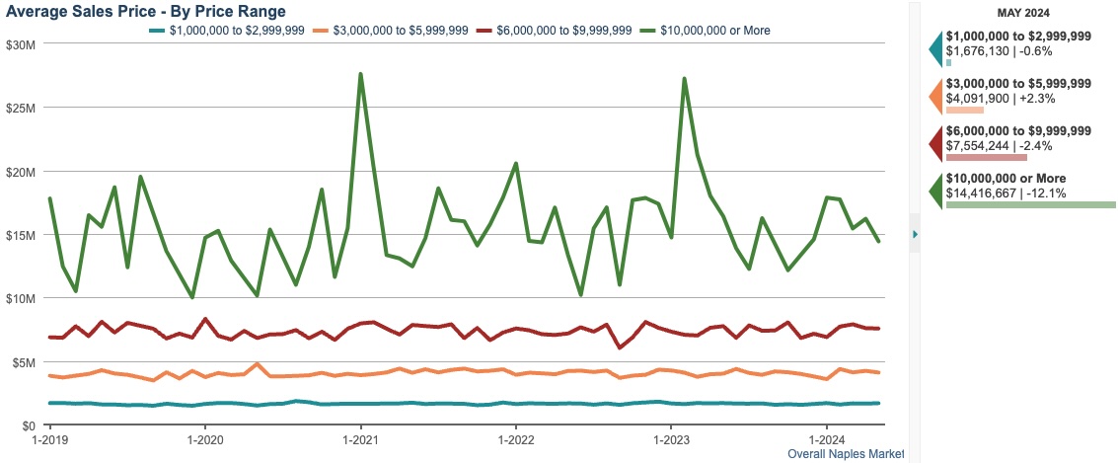Click the green line peak at 1-2021
The width and height of the screenshot is (1118, 463).
[x=361, y=74]
